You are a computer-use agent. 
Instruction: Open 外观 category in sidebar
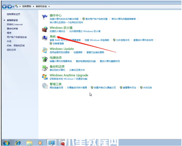click(x=9, y=41)
